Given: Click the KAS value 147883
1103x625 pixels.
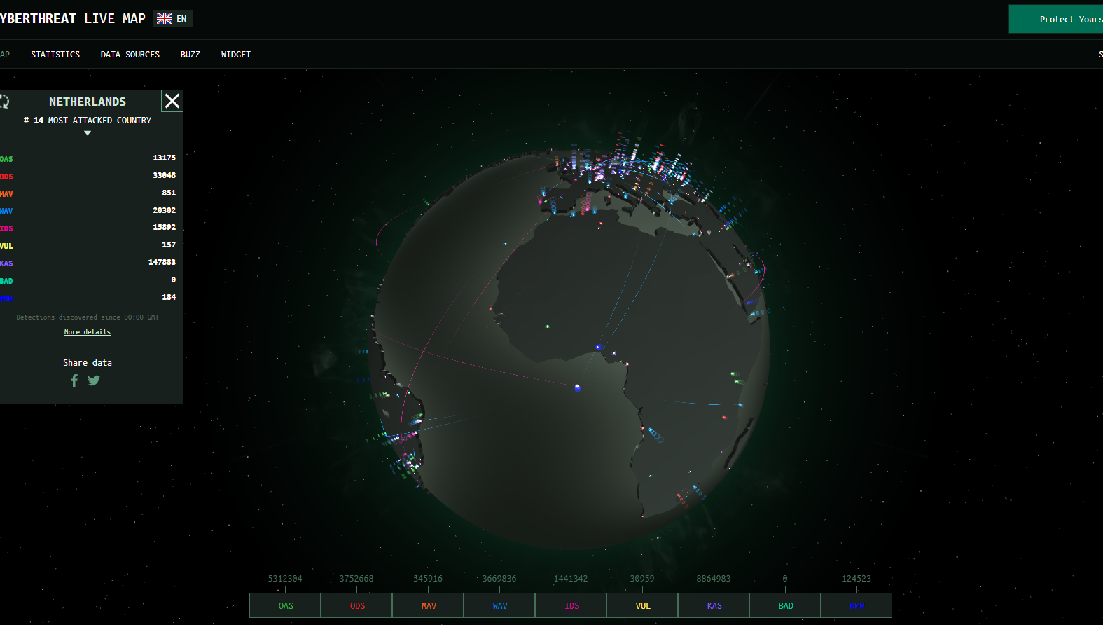Looking at the screenshot, I should [162, 262].
